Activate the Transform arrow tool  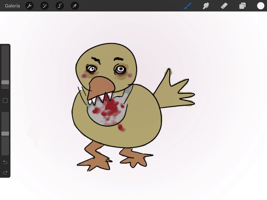75,6
